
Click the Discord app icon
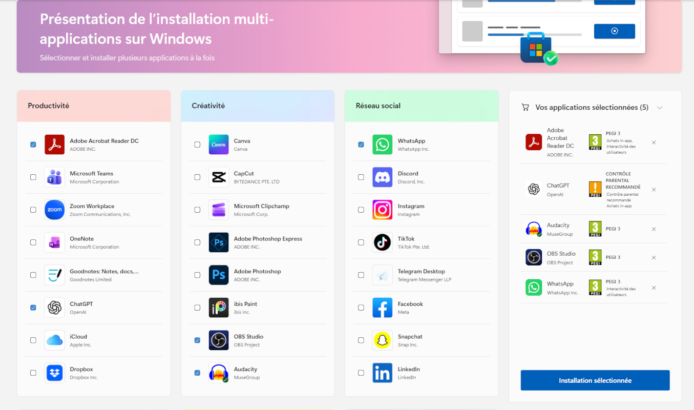[x=382, y=177]
